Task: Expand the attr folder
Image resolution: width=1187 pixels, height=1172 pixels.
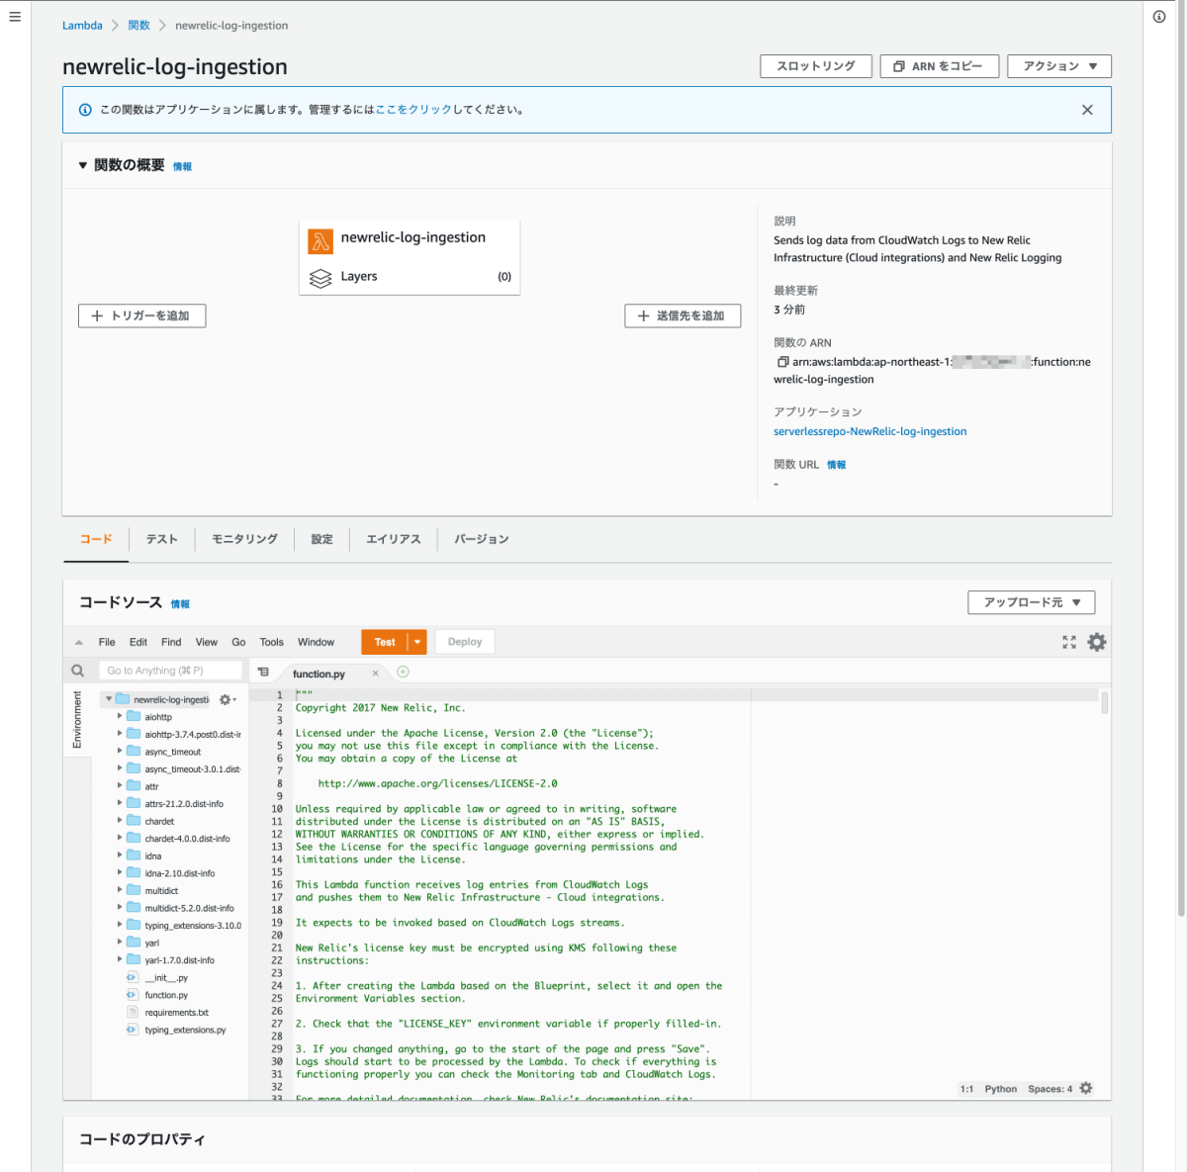Action: click(120, 786)
